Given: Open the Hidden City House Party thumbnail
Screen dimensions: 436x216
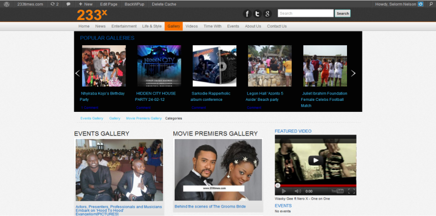Looking at the screenshot, I should (159, 66).
